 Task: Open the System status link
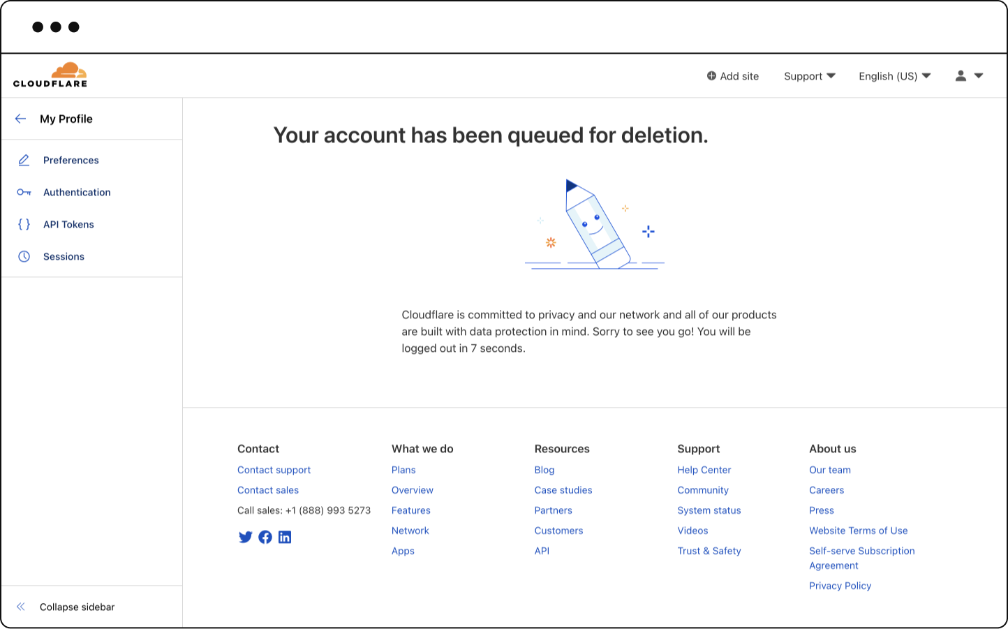click(x=709, y=510)
